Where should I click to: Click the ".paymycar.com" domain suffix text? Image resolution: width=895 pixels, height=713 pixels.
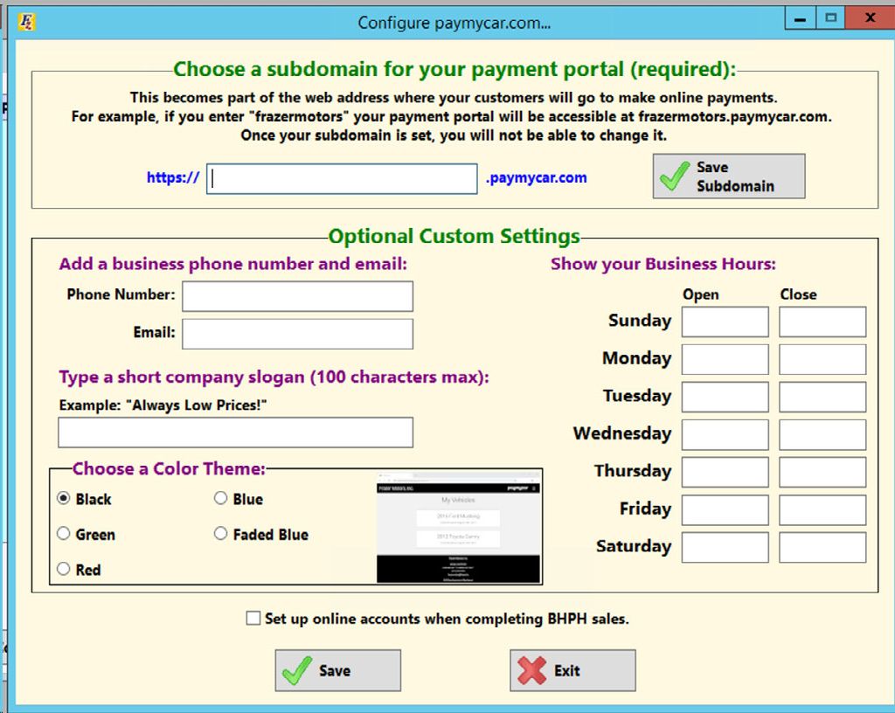pos(536,178)
